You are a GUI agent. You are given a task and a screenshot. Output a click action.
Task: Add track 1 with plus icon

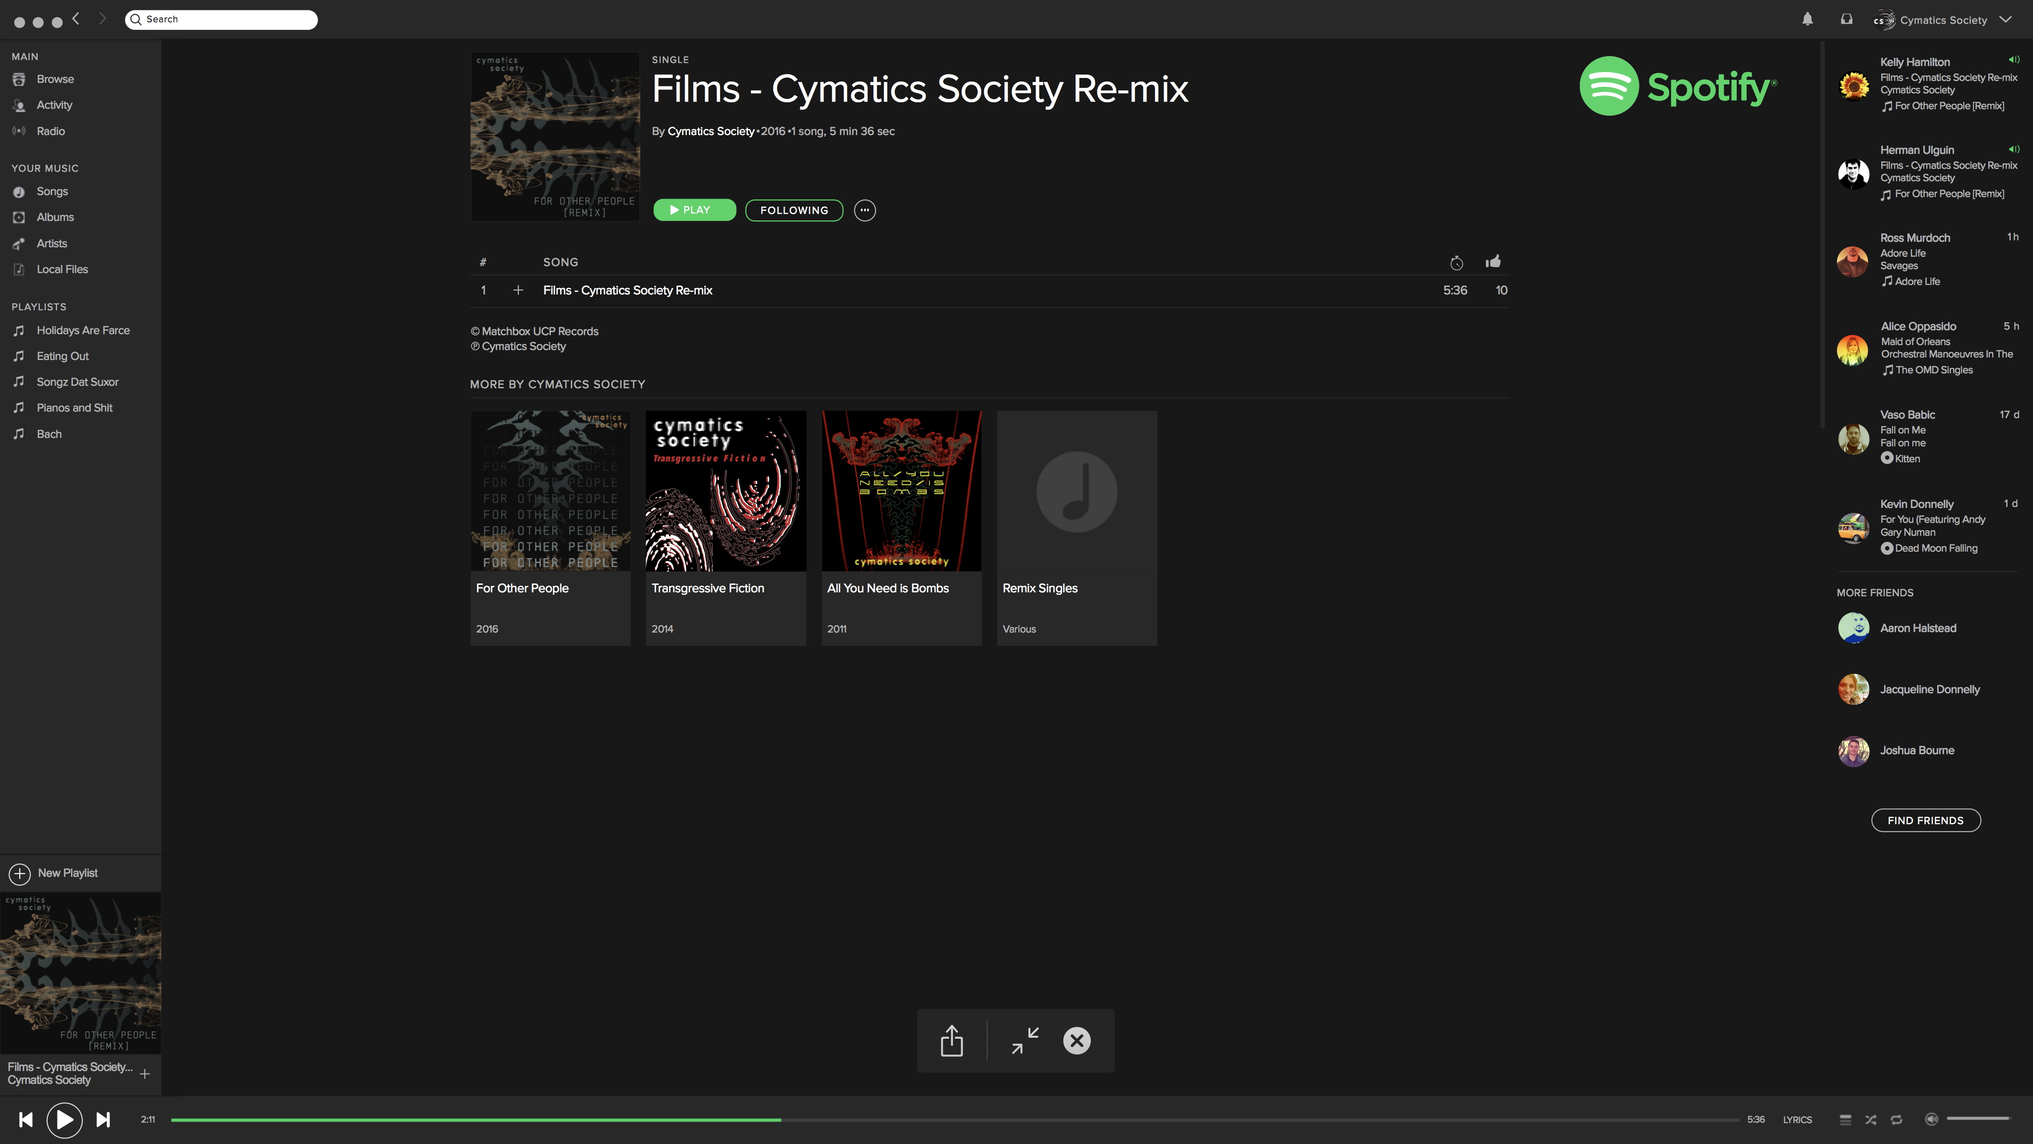pyautogui.click(x=518, y=290)
